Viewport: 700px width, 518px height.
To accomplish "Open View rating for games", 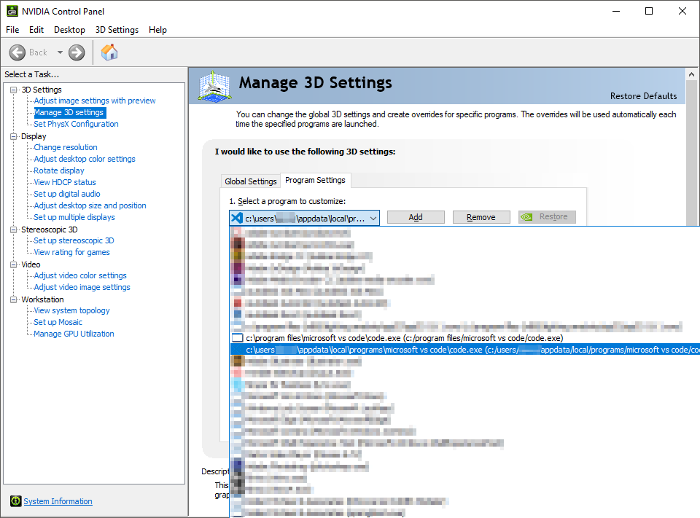I will 71,252.
